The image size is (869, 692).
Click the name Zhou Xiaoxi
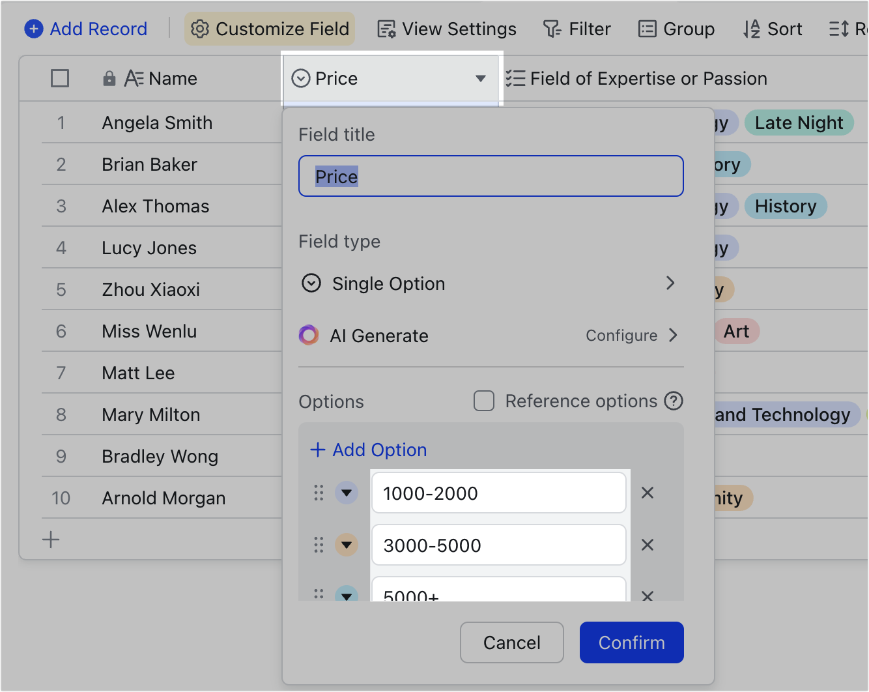[150, 289]
